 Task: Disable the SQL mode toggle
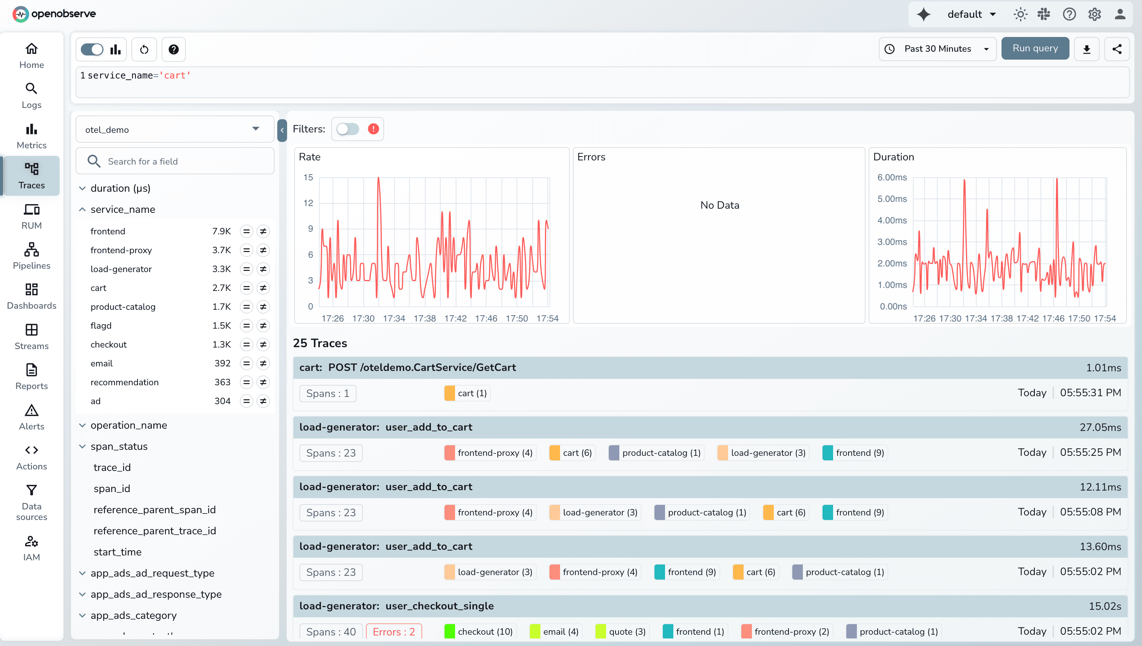pyautogui.click(x=93, y=49)
